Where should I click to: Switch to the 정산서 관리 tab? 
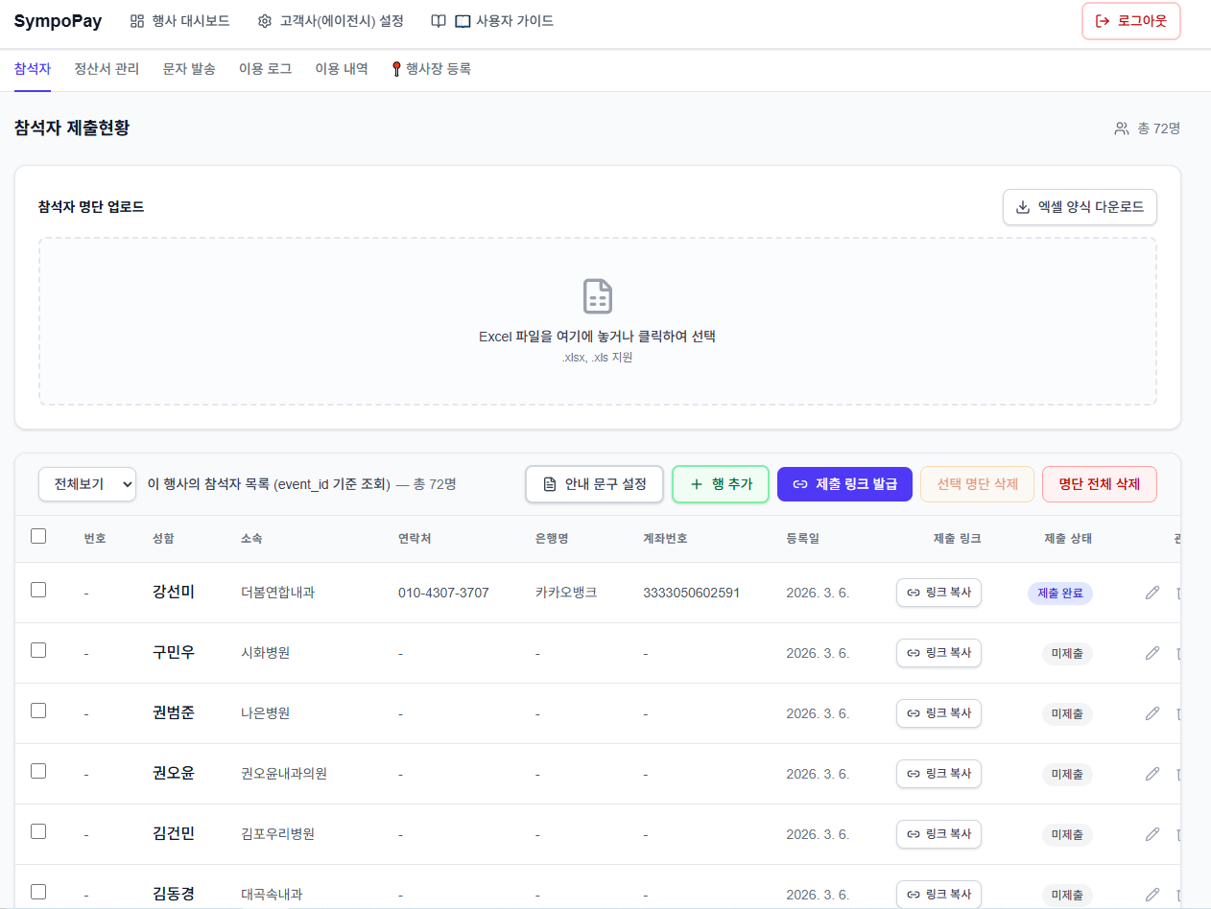[x=107, y=69]
